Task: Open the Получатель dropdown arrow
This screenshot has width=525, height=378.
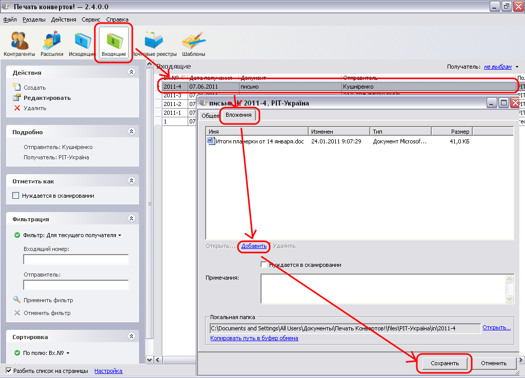Action: point(517,67)
